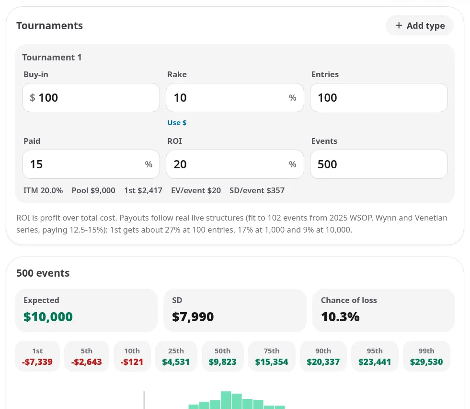Click the plus icon in Add type
Image resolution: width=470 pixels, height=409 pixels.
399,25
